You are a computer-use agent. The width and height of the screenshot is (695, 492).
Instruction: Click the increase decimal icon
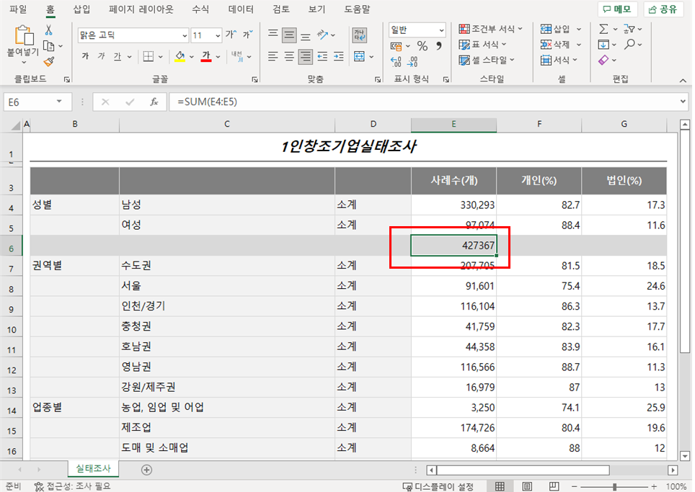tap(396, 61)
